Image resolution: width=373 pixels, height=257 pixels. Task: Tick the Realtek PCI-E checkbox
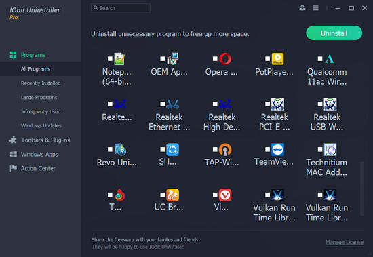[x=268, y=104]
